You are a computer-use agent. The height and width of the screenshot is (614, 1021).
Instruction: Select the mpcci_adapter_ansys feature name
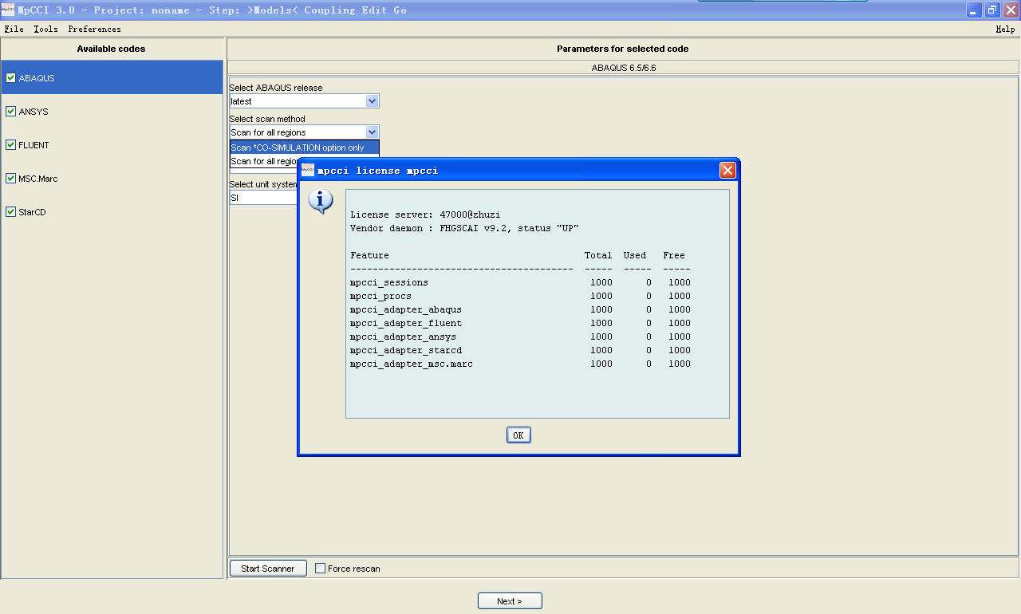coord(403,337)
